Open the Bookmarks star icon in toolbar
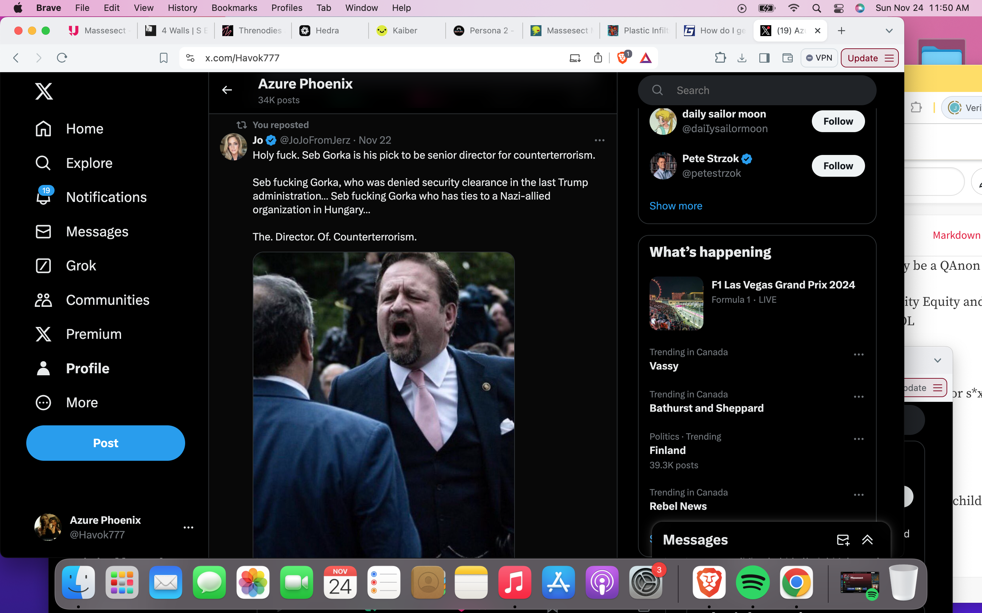Image resolution: width=982 pixels, height=613 pixels. pyautogui.click(x=163, y=58)
